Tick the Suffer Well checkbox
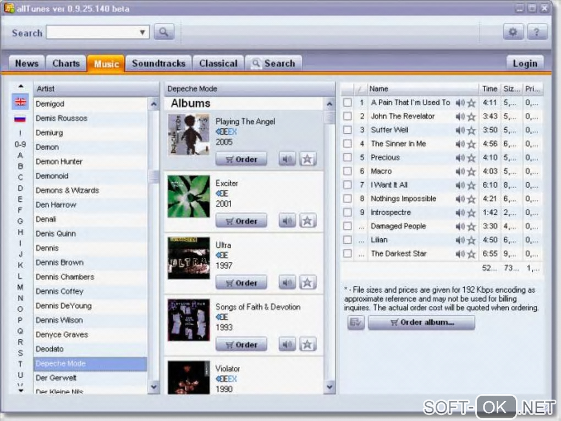Screen dimensions: 561x421 click(347, 130)
